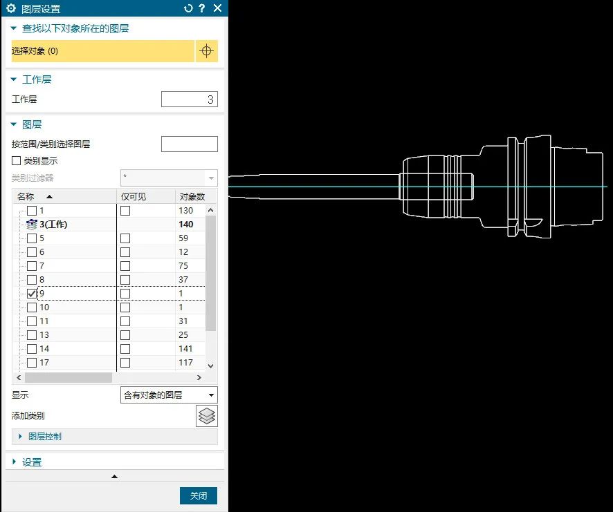Close the 图层设置 dialog with X
This screenshot has width=613, height=512.
point(218,8)
